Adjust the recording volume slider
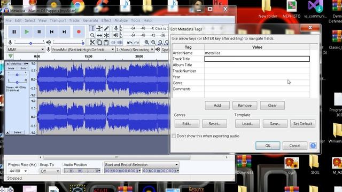The width and height of the screenshot is (342, 192). [29, 43]
